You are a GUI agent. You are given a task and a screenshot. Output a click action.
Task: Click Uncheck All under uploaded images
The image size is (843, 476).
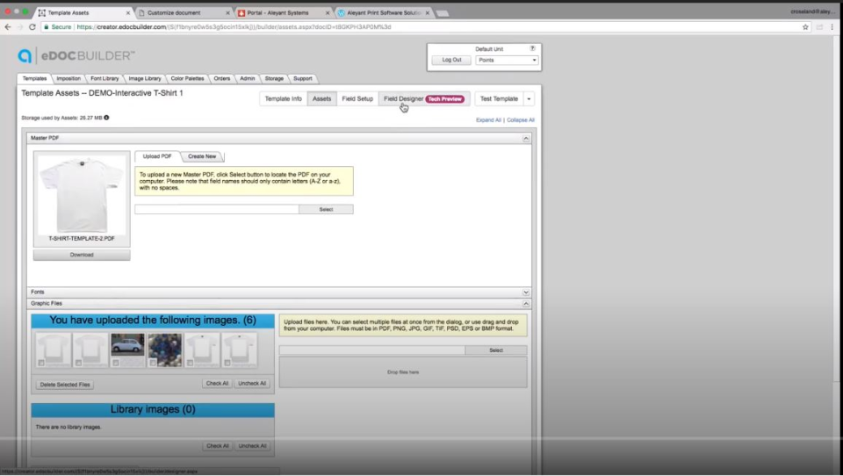[252, 384]
